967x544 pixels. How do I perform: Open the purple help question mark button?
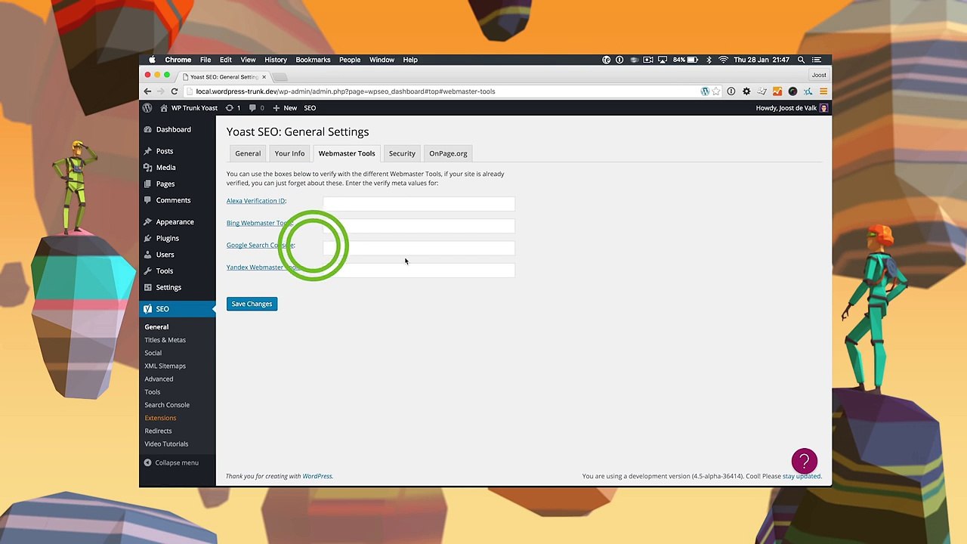805,461
